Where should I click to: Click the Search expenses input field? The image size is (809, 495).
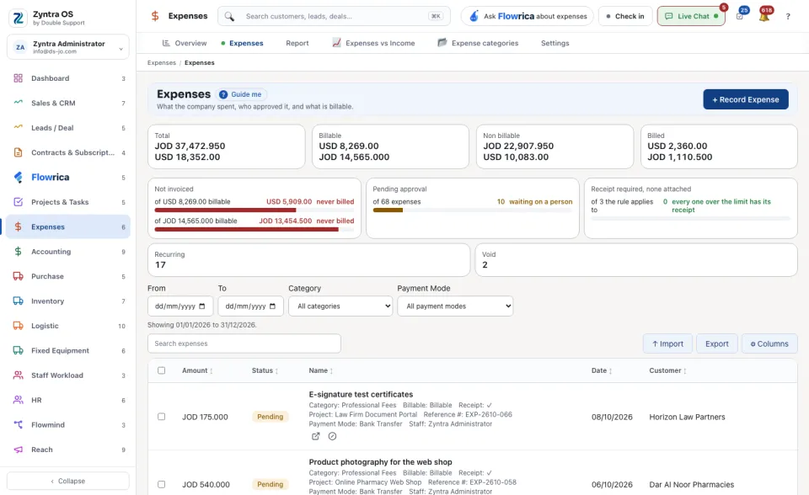tap(244, 343)
